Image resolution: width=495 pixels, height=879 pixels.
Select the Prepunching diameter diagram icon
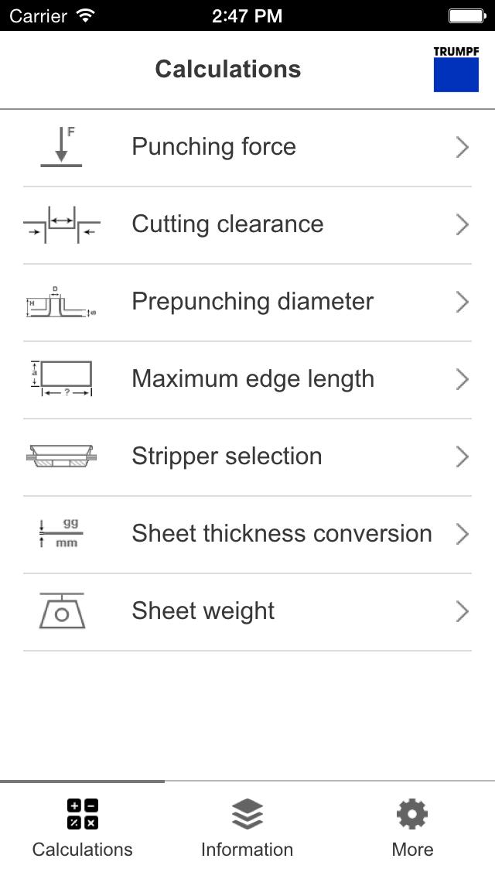coord(61,303)
